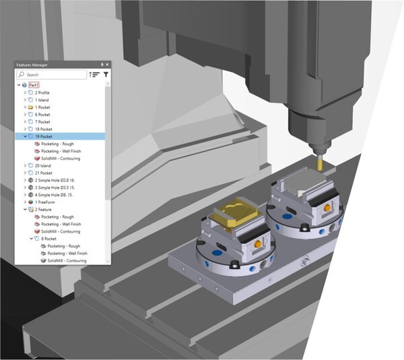Click the filter funnel icon

point(106,75)
